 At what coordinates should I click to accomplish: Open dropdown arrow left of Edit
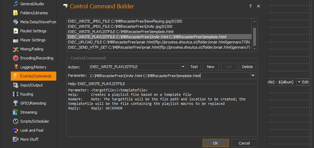point(299,82)
